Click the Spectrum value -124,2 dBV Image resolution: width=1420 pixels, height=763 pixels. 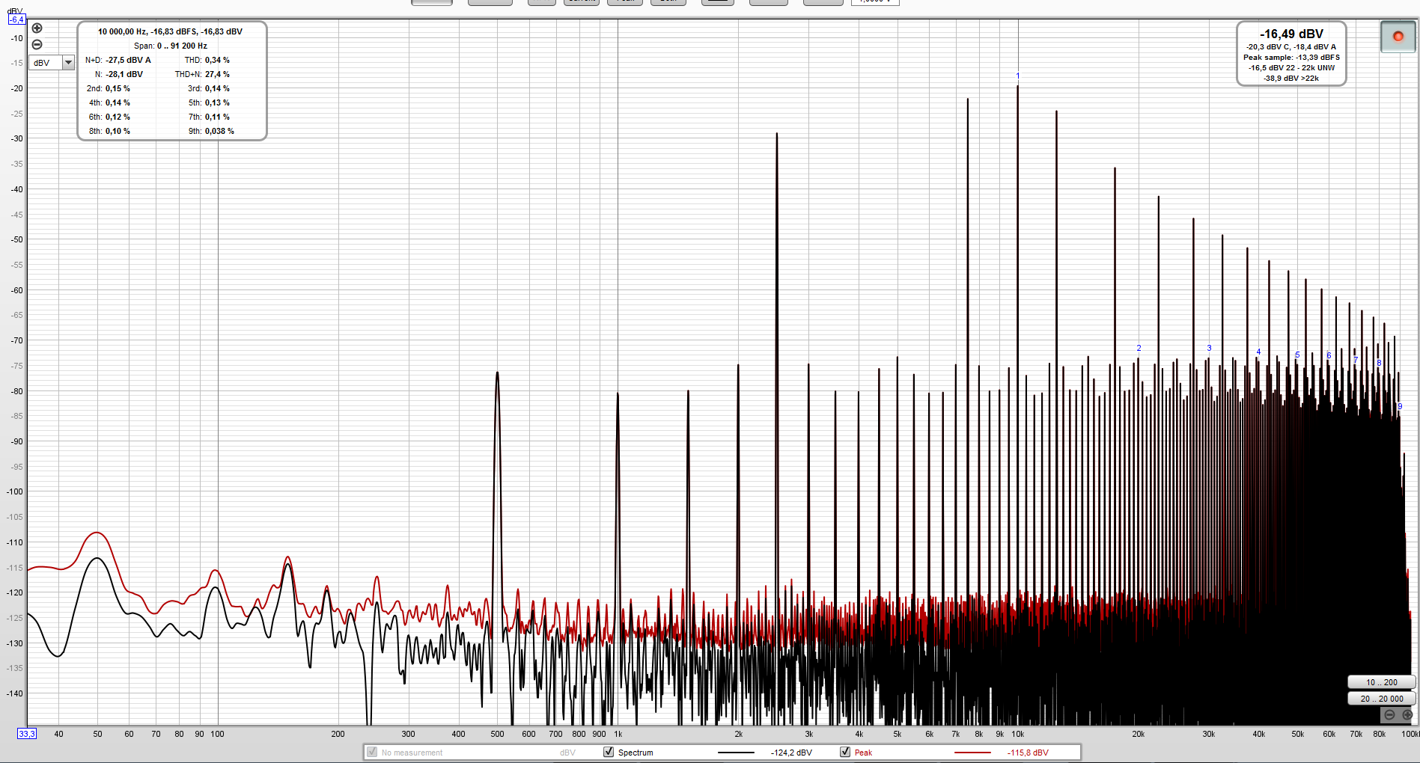click(x=791, y=753)
